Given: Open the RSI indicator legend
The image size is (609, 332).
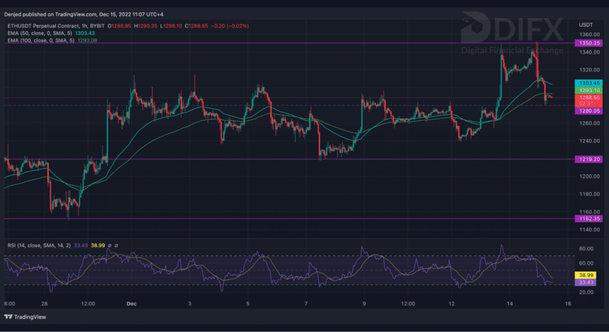Looking at the screenshot, I should click(34, 246).
